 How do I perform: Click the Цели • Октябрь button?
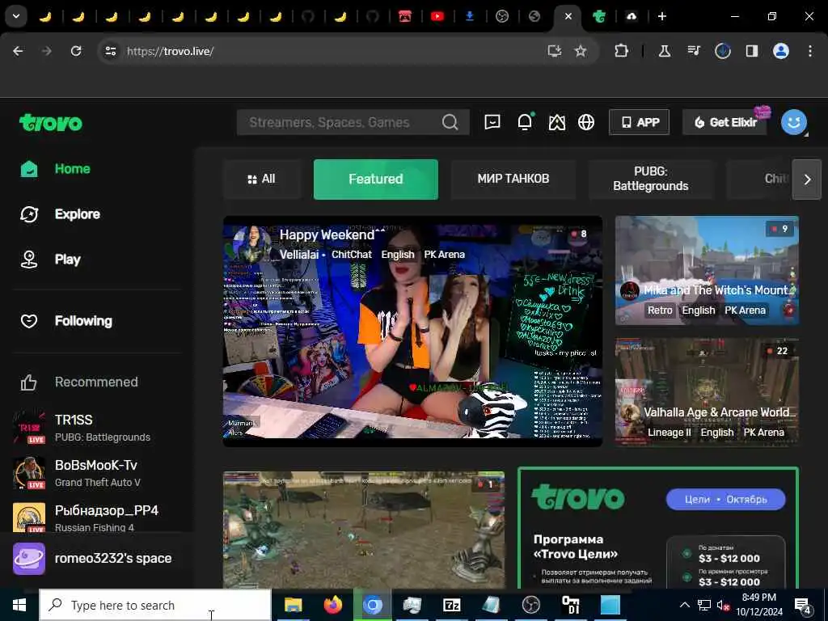pos(725,500)
